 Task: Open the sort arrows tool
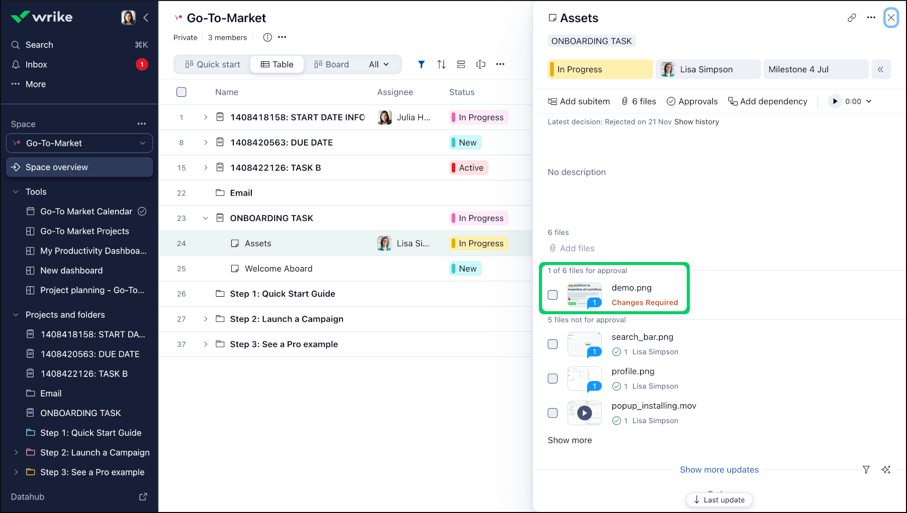point(441,64)
